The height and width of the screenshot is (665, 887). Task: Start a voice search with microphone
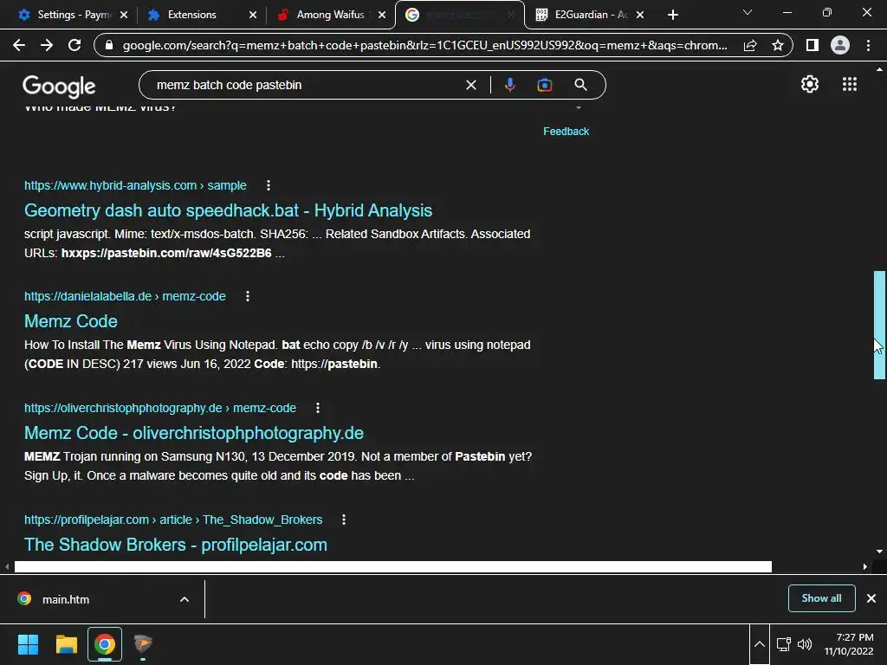509,85
